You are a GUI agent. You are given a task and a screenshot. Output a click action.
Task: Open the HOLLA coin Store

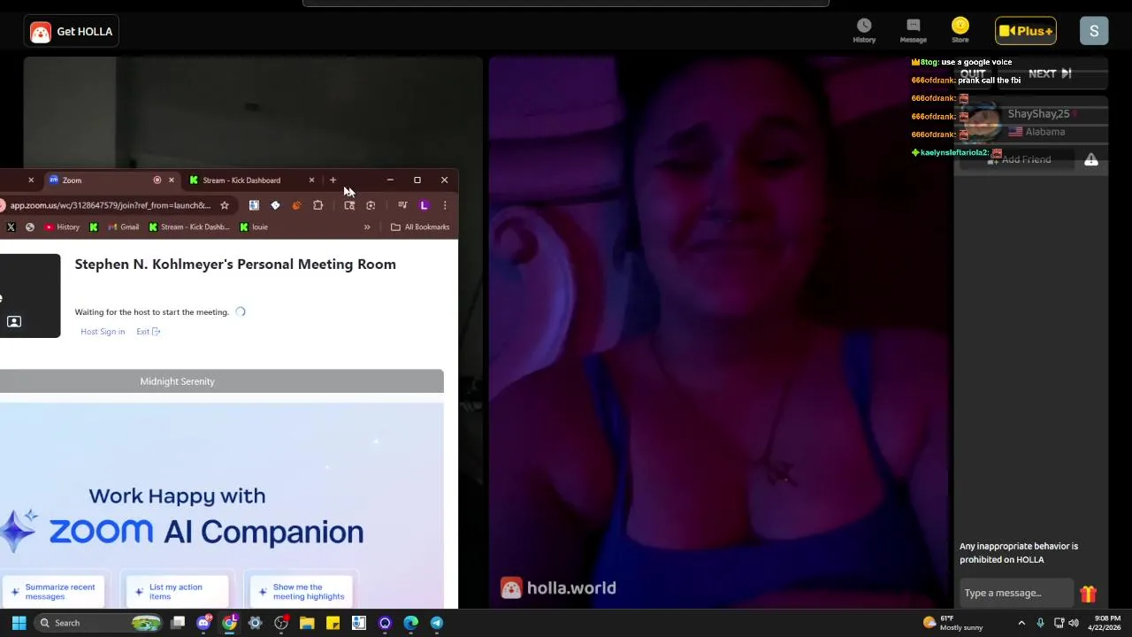click(x=960, y=31)
